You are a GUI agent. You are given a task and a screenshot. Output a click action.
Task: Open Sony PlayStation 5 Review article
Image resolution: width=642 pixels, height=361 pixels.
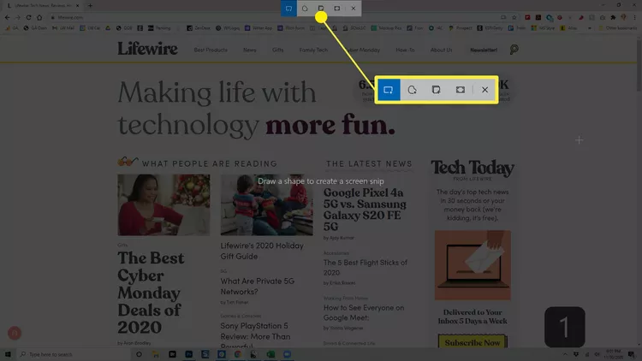click(x=255, y=335)
